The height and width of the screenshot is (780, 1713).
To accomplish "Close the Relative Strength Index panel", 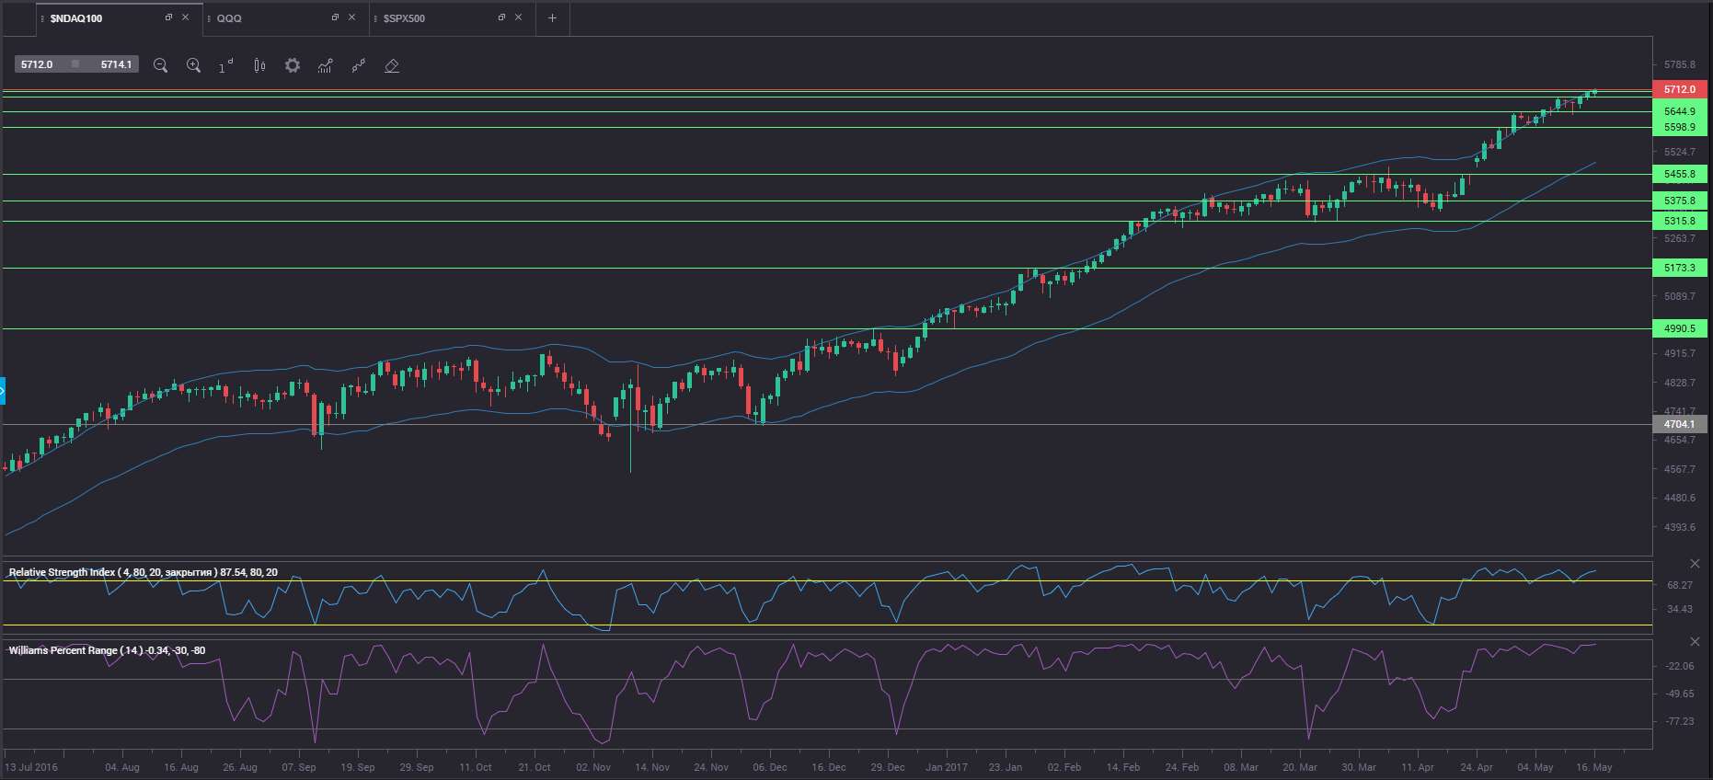I will click(1695, 563).
